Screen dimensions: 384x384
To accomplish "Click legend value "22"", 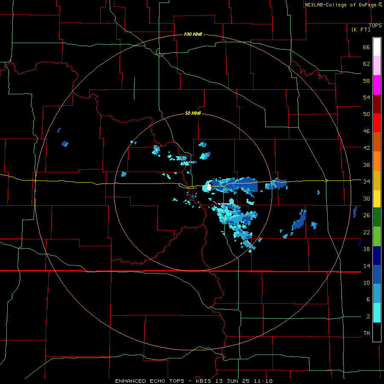I will (x=367, y=232).
